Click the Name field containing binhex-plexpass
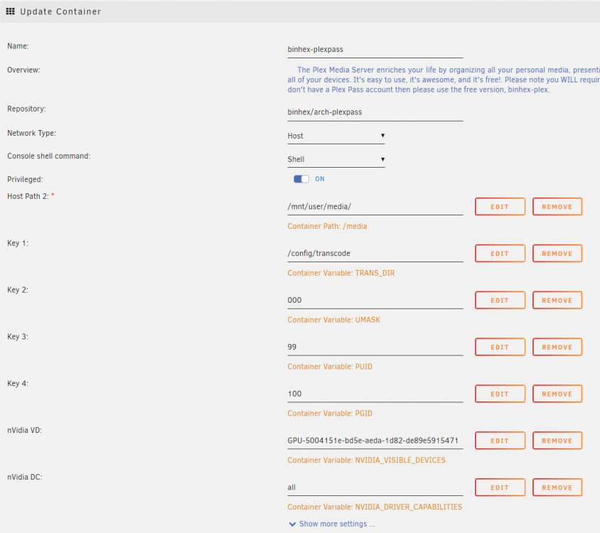The image size is (600, 533). [x=375, y=50]
